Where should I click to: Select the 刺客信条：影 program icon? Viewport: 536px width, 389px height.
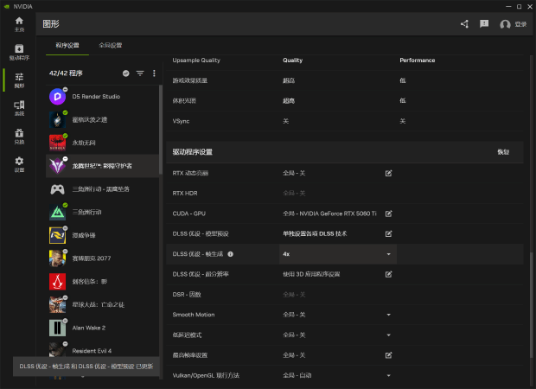pyautogui.click(x=57, y=281)
